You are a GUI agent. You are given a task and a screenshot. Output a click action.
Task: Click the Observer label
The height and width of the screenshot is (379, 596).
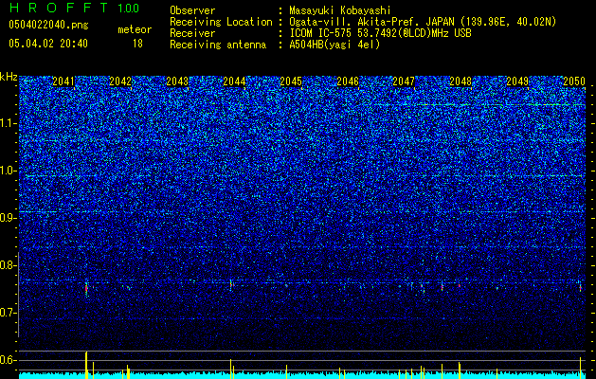[x=192, y=10]
